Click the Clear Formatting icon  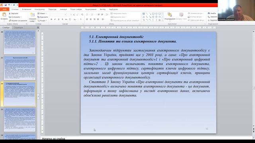pos(82,15)
